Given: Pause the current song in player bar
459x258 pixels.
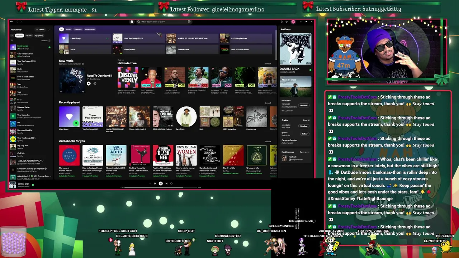Looking at the screenshot, I should pos(161,183).
